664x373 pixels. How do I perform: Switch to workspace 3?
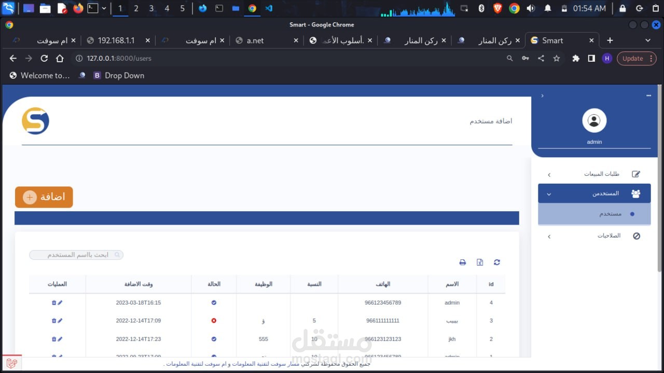151,8
